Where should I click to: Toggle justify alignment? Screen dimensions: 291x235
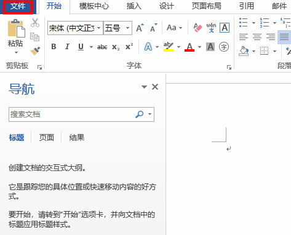coord(284,37)
